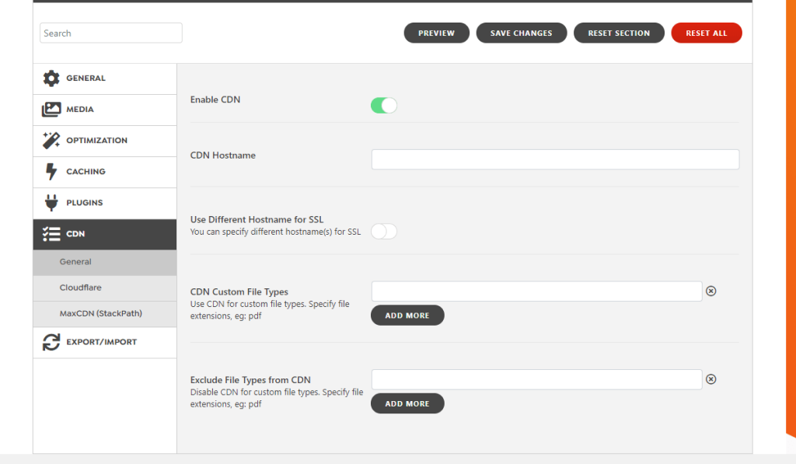Viewport: 796px width, 464px height.
Task: Click into the CDN Hostname field
Action: [x=555, y=159]
